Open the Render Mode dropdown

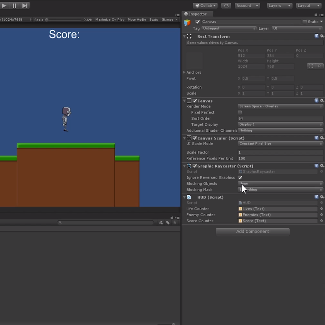tap(280, 106)
